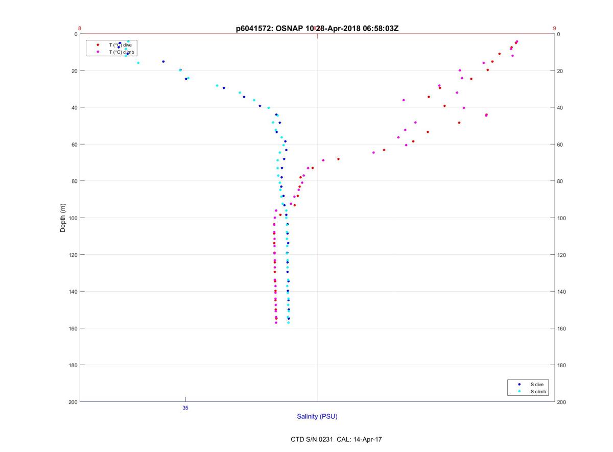Click the right-axis depth tick '120'

coord(562,255)
